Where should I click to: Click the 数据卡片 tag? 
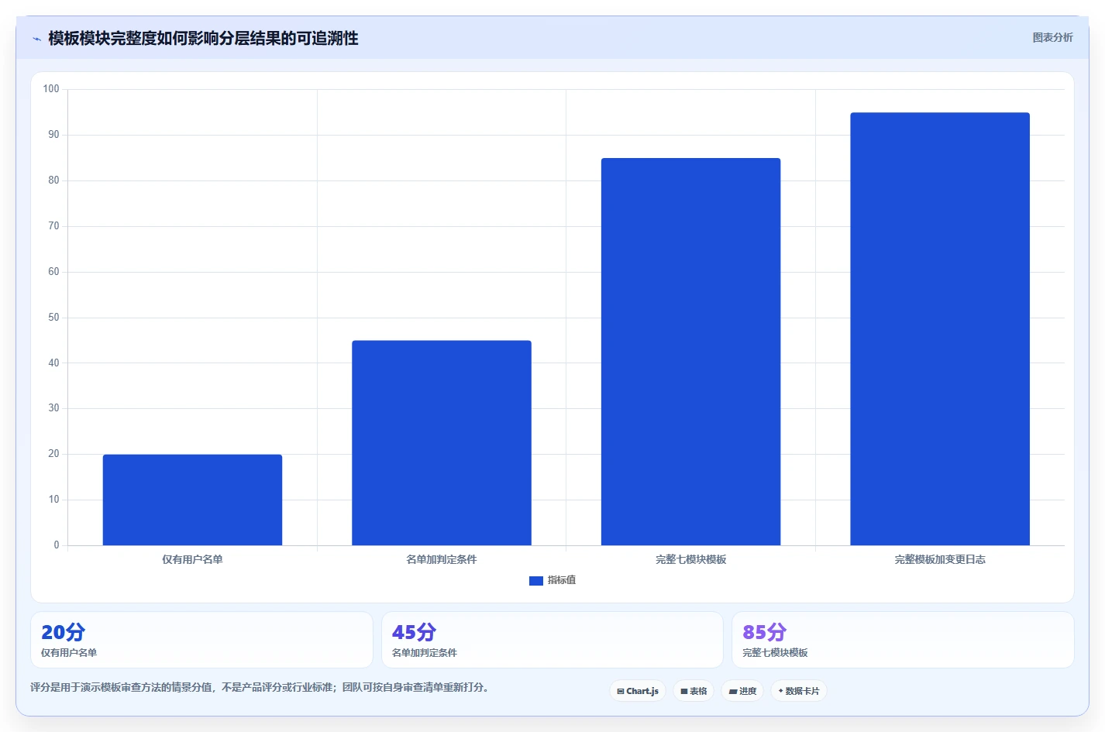pos(799,691)
